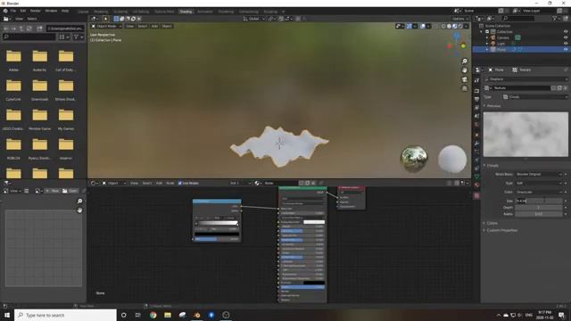571x321 pixels.
Task: Open the Texture properties tab checker icon
Action: [x=476, y=196]
